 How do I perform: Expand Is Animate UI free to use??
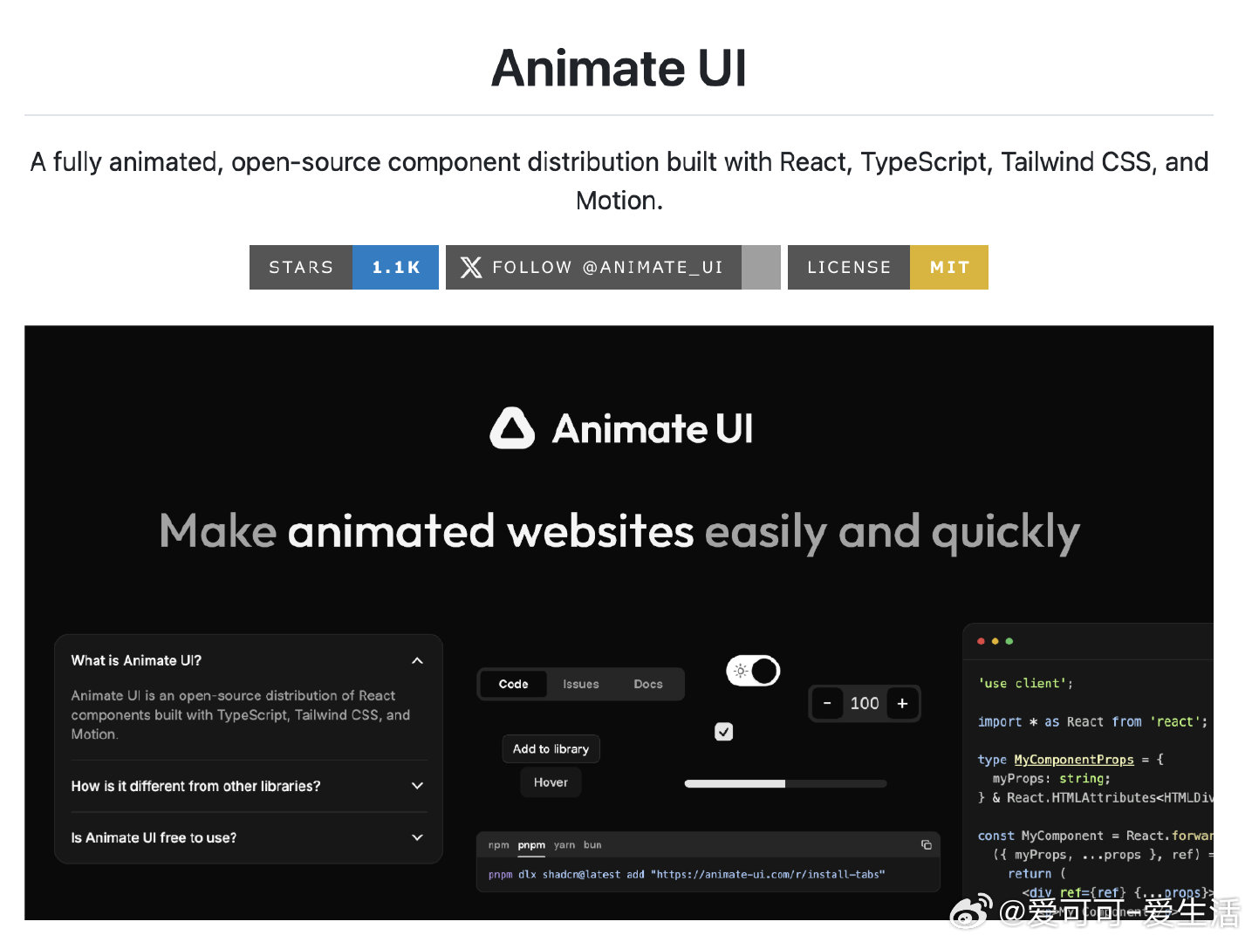pos(249,837)
